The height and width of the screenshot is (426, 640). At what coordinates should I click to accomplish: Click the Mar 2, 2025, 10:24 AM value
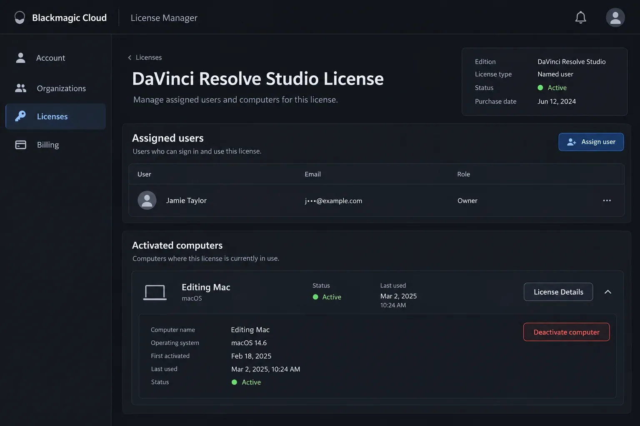point(265,369)
